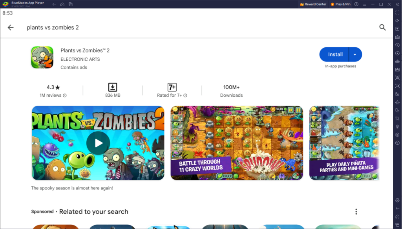Tap the search magnifier icon
Image resolution: width=402 pixels, height=229 pixels.
click(382, 27)
